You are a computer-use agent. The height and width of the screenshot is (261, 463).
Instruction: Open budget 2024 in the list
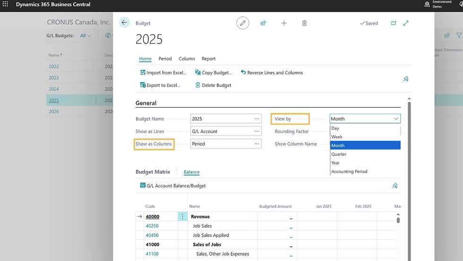point(54,89)
